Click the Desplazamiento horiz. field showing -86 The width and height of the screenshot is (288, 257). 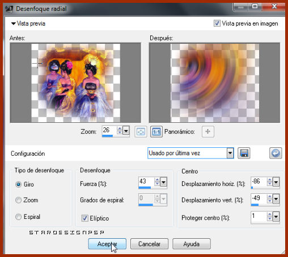[x=259, y=182]
